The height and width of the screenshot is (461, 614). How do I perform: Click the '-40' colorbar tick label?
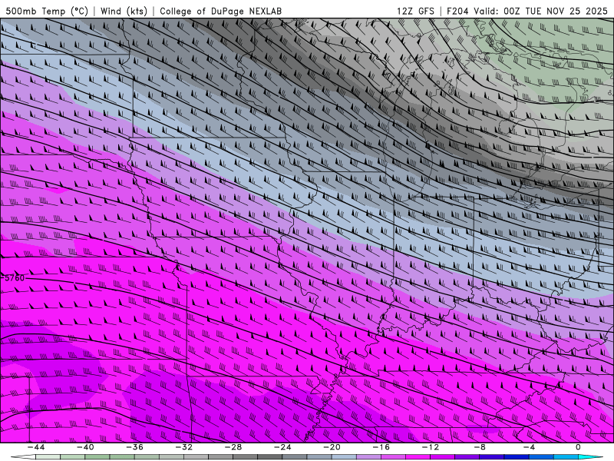point(85,447)
